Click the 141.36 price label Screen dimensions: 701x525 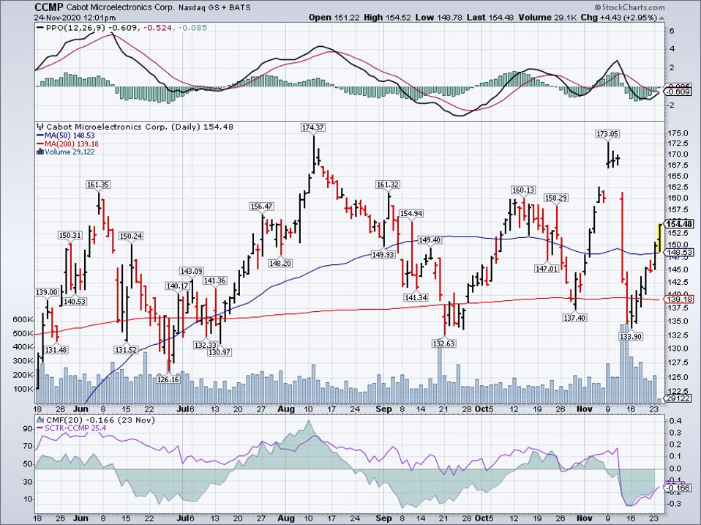[x=214, y=281]
